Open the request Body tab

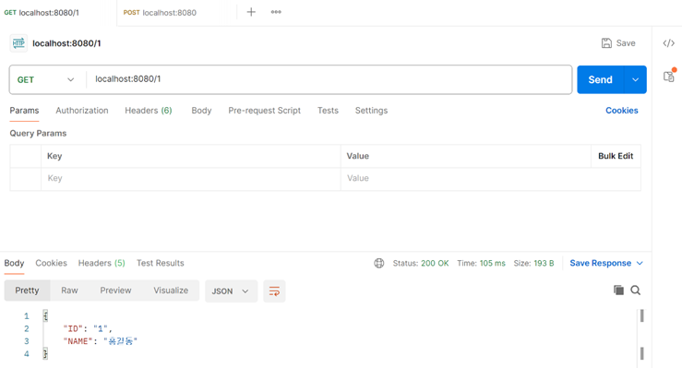tap(201, 111)
